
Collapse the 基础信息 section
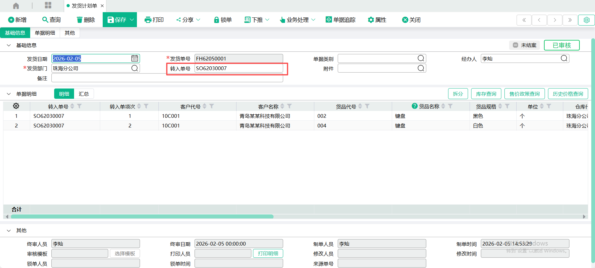(x=9, y=45)
